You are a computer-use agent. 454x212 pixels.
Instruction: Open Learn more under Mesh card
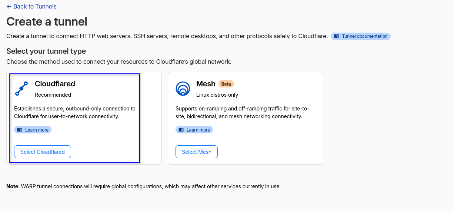coord(194,130)
